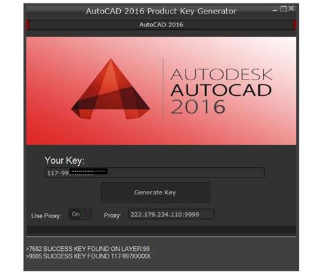Maximize the key generator window
Screen dimensions: 322x274
283,9
